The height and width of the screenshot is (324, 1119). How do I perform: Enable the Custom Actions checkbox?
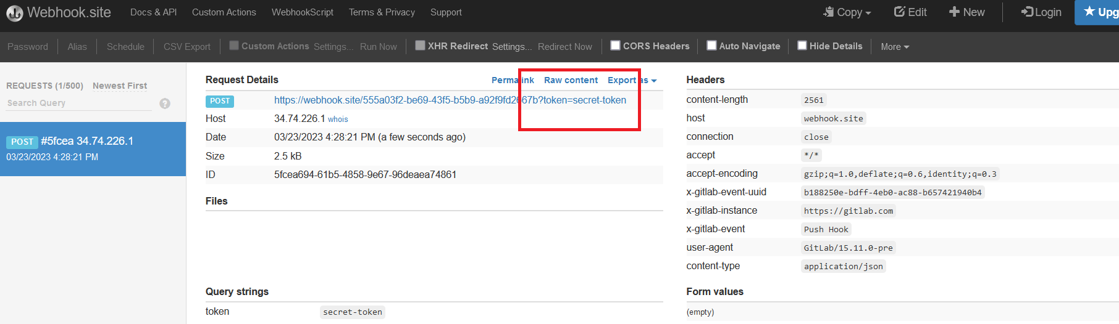click(x=234, y=46)
